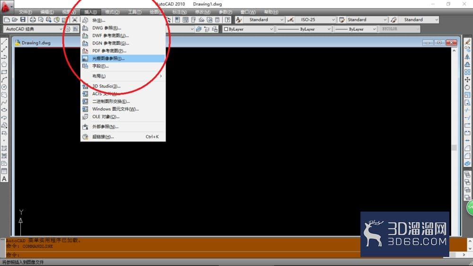473x266 pixels.
Task: Select the Multiline Text tool
Action: click(4, 179)
